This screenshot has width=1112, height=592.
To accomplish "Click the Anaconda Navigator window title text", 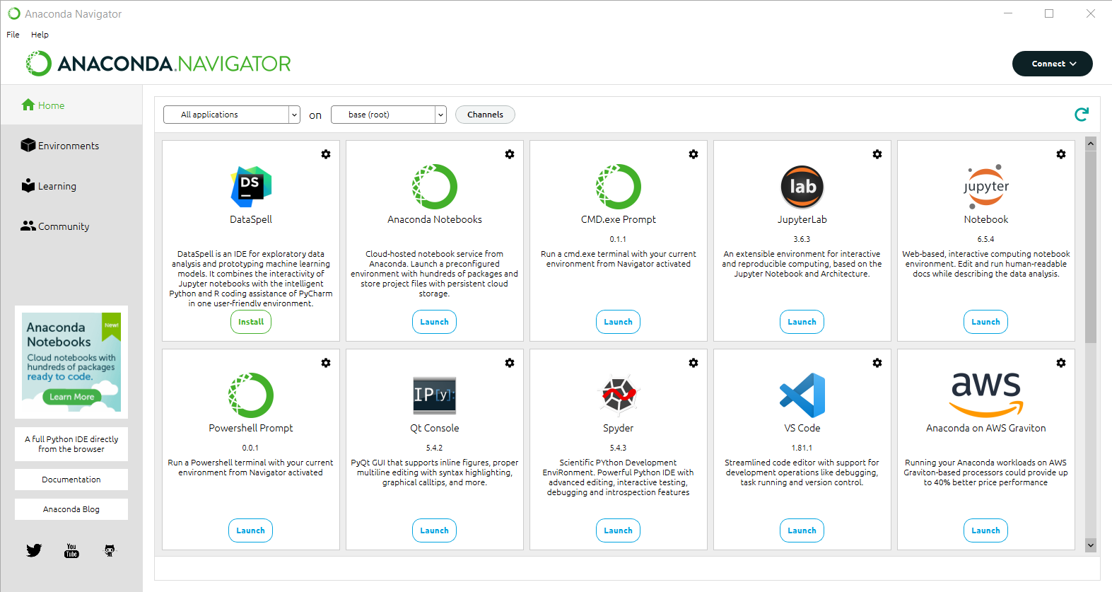I will point(74,14).
